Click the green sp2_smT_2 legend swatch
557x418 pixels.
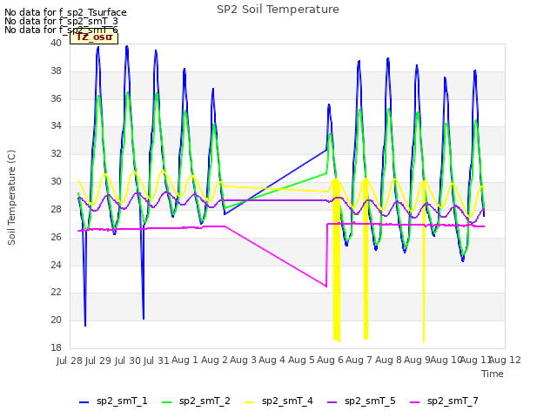pos(166,402)
